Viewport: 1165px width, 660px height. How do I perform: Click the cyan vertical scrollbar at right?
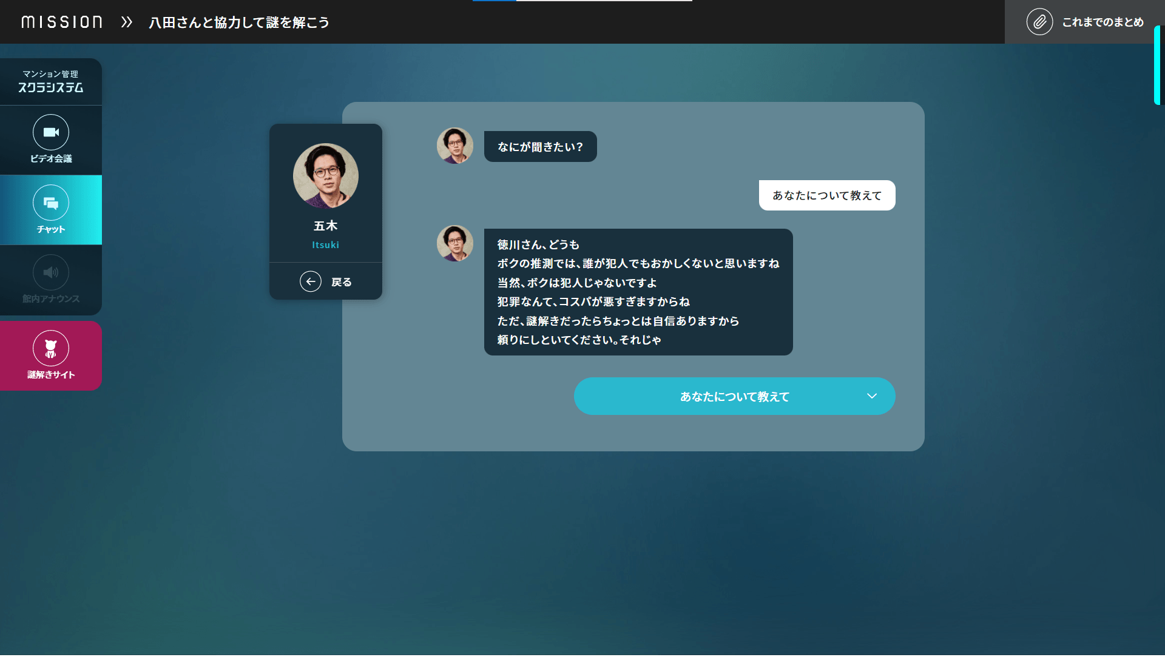[x=1157, y=66]
